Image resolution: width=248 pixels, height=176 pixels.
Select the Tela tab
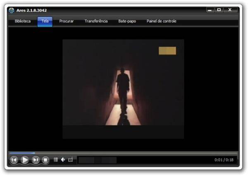(x=45, y=21)
